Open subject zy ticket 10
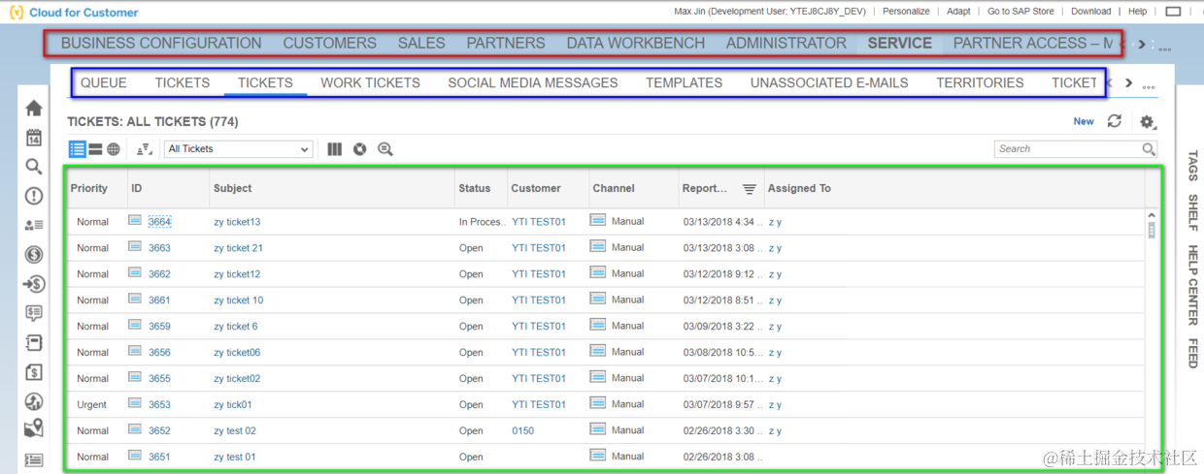1204x474 pixels. [x=239, y=300]
